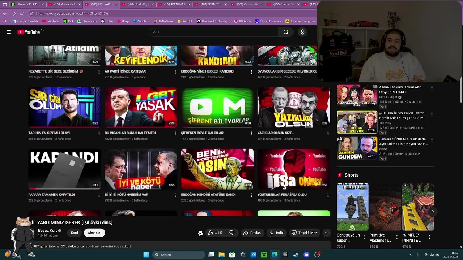Open the Kick bookmark

[68, 21]
